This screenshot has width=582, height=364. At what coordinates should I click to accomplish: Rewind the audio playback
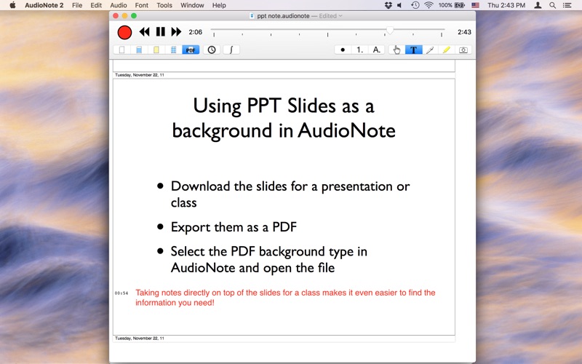pyautogui.click(x=144, y=32)
